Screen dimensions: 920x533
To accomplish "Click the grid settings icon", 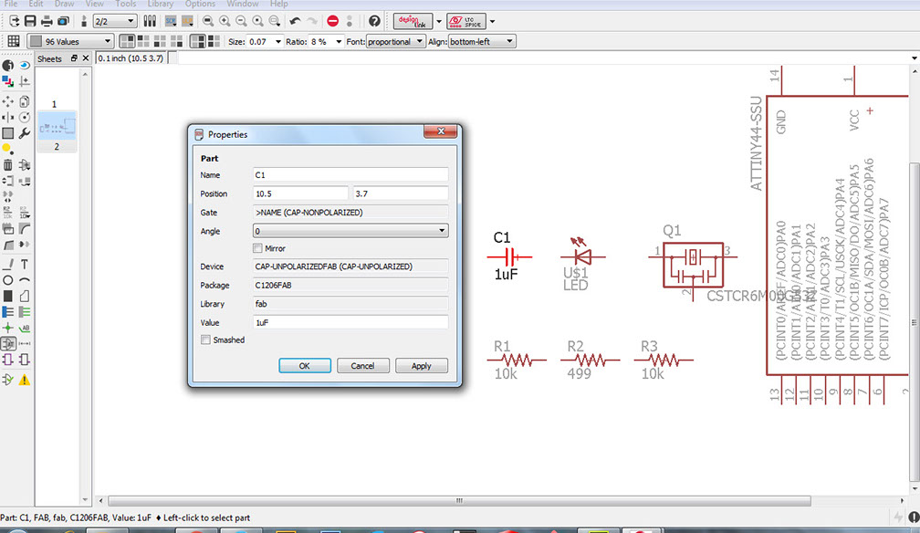I will (x=14, y=41).
